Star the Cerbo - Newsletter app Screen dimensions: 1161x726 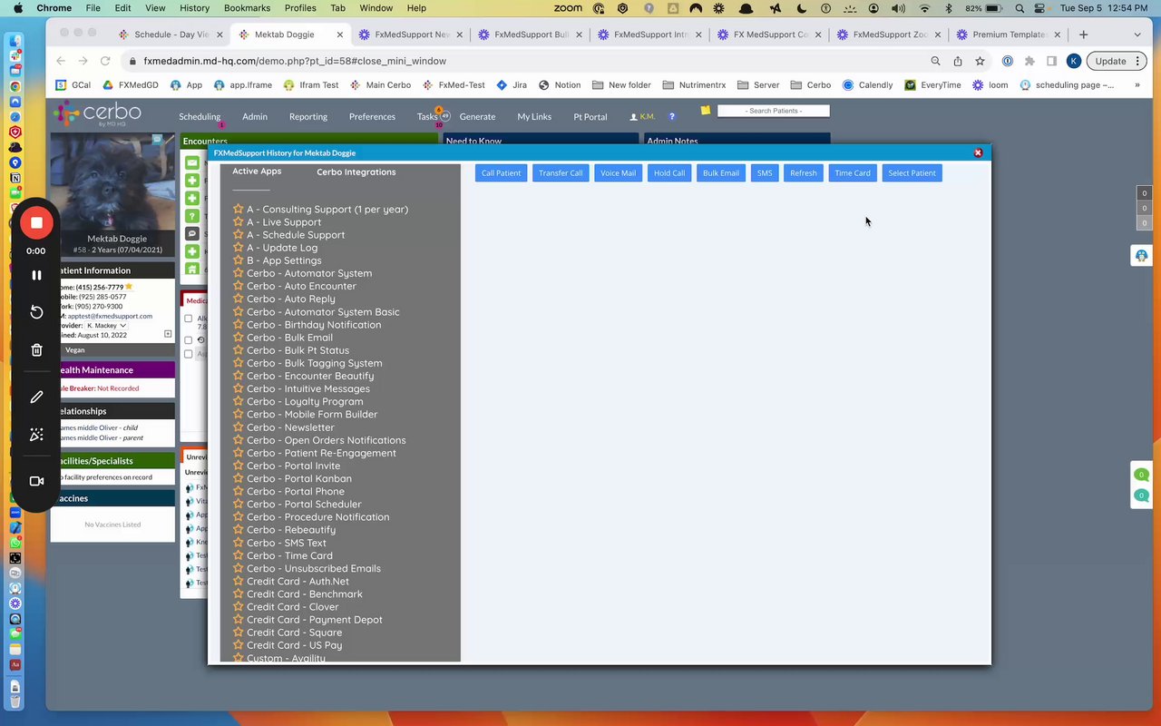pyautogui.click(x=238, y=427)
